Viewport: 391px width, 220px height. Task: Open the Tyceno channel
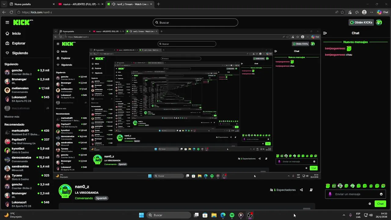(x=27, y=177)
